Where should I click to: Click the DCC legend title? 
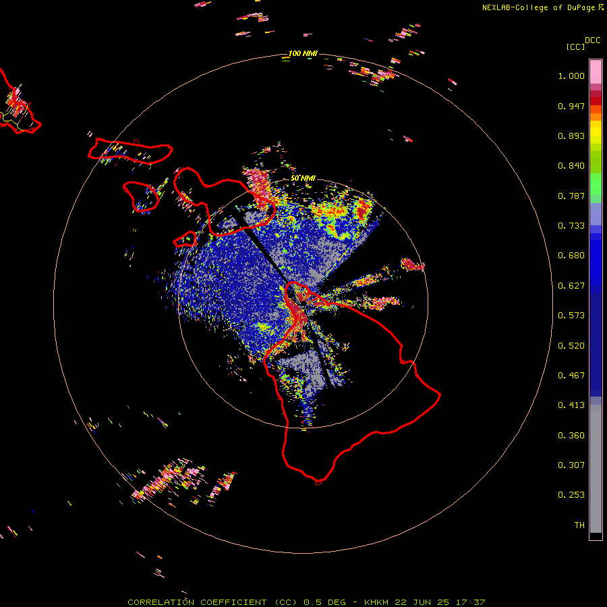click(x=593, y=40)
